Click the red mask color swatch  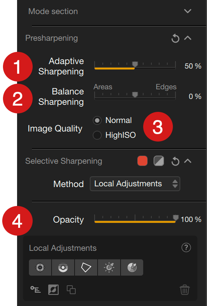coord(142,161)
